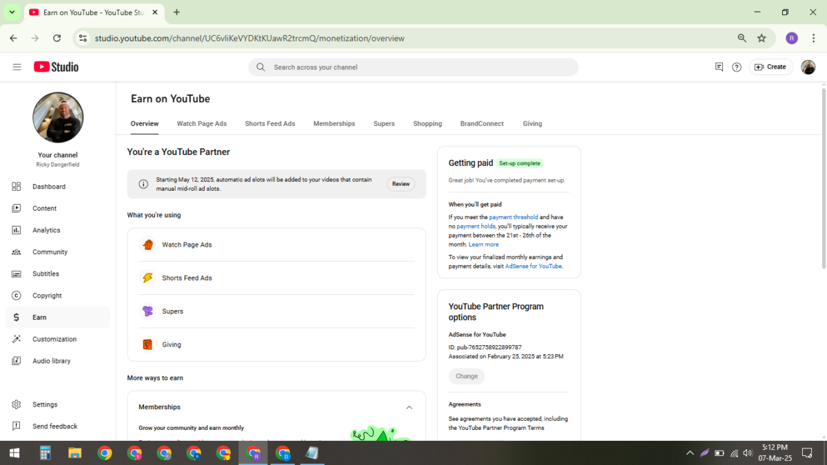Open Analytics using its bar-chart icon
The height and width of the screenshot is (465, 827).
[x=17, y=230]
